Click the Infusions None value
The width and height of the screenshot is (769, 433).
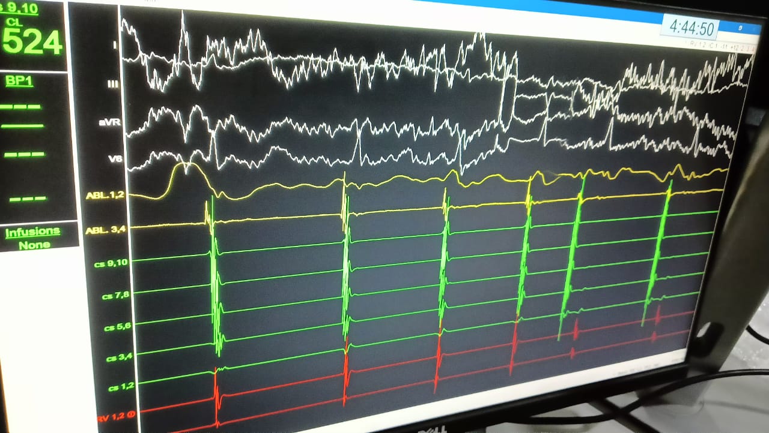tap(34, 245)
